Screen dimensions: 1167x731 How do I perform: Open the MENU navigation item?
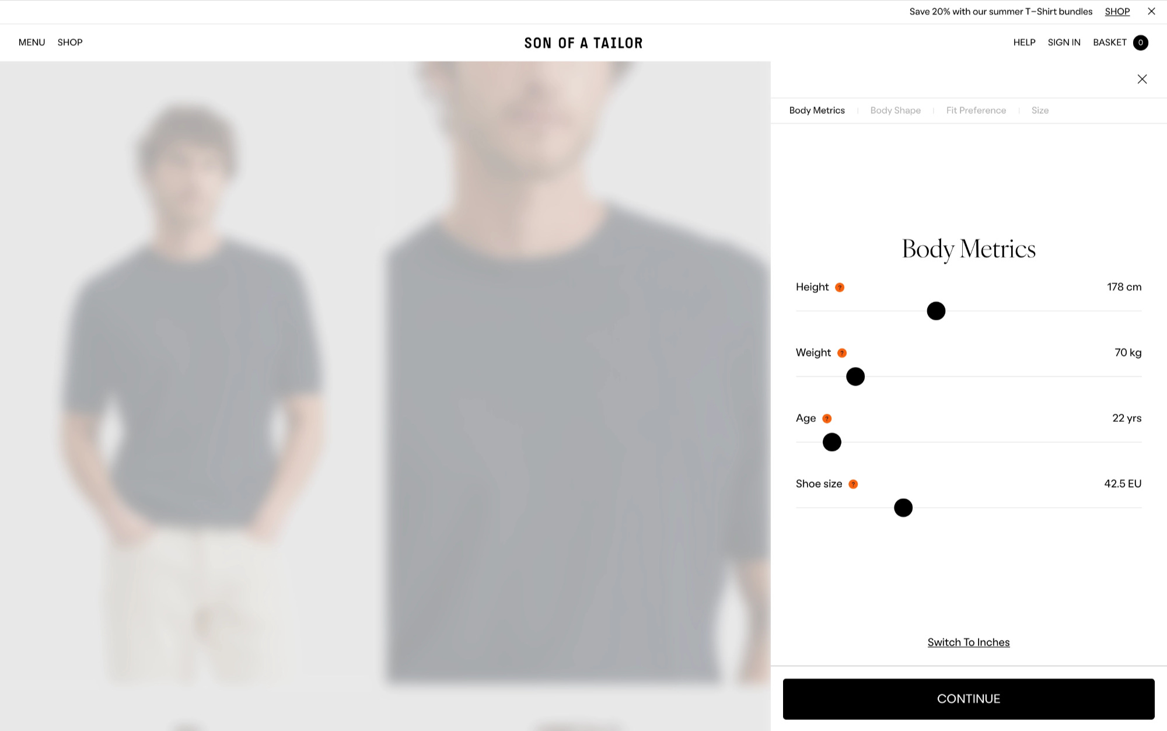32,43
